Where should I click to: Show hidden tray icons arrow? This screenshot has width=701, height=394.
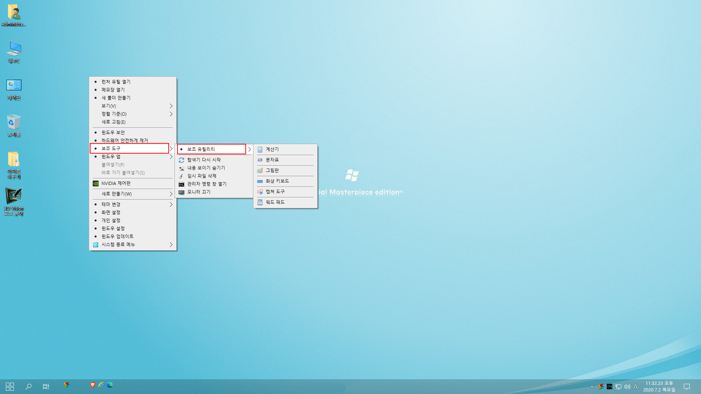(x=592, y=387)
